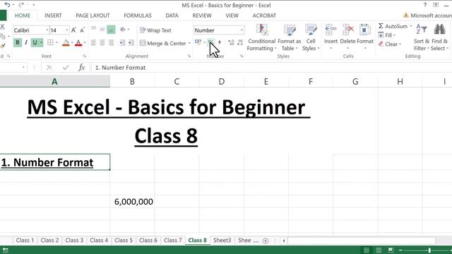Click the Insert cells icon
This screenshot has height=254, width=452.
tap(331, 30)
